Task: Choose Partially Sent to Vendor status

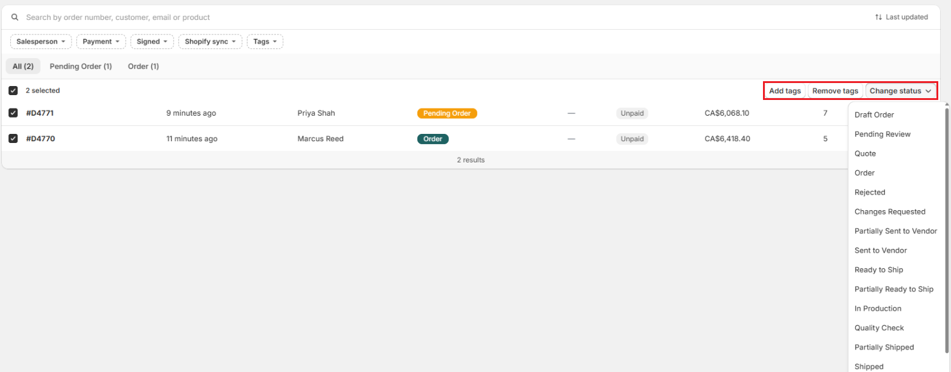Action: [896, 231]
